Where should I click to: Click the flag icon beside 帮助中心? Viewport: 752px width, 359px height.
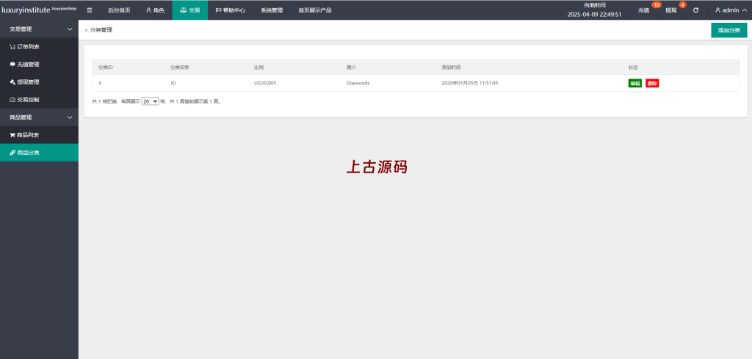(219, 10)
